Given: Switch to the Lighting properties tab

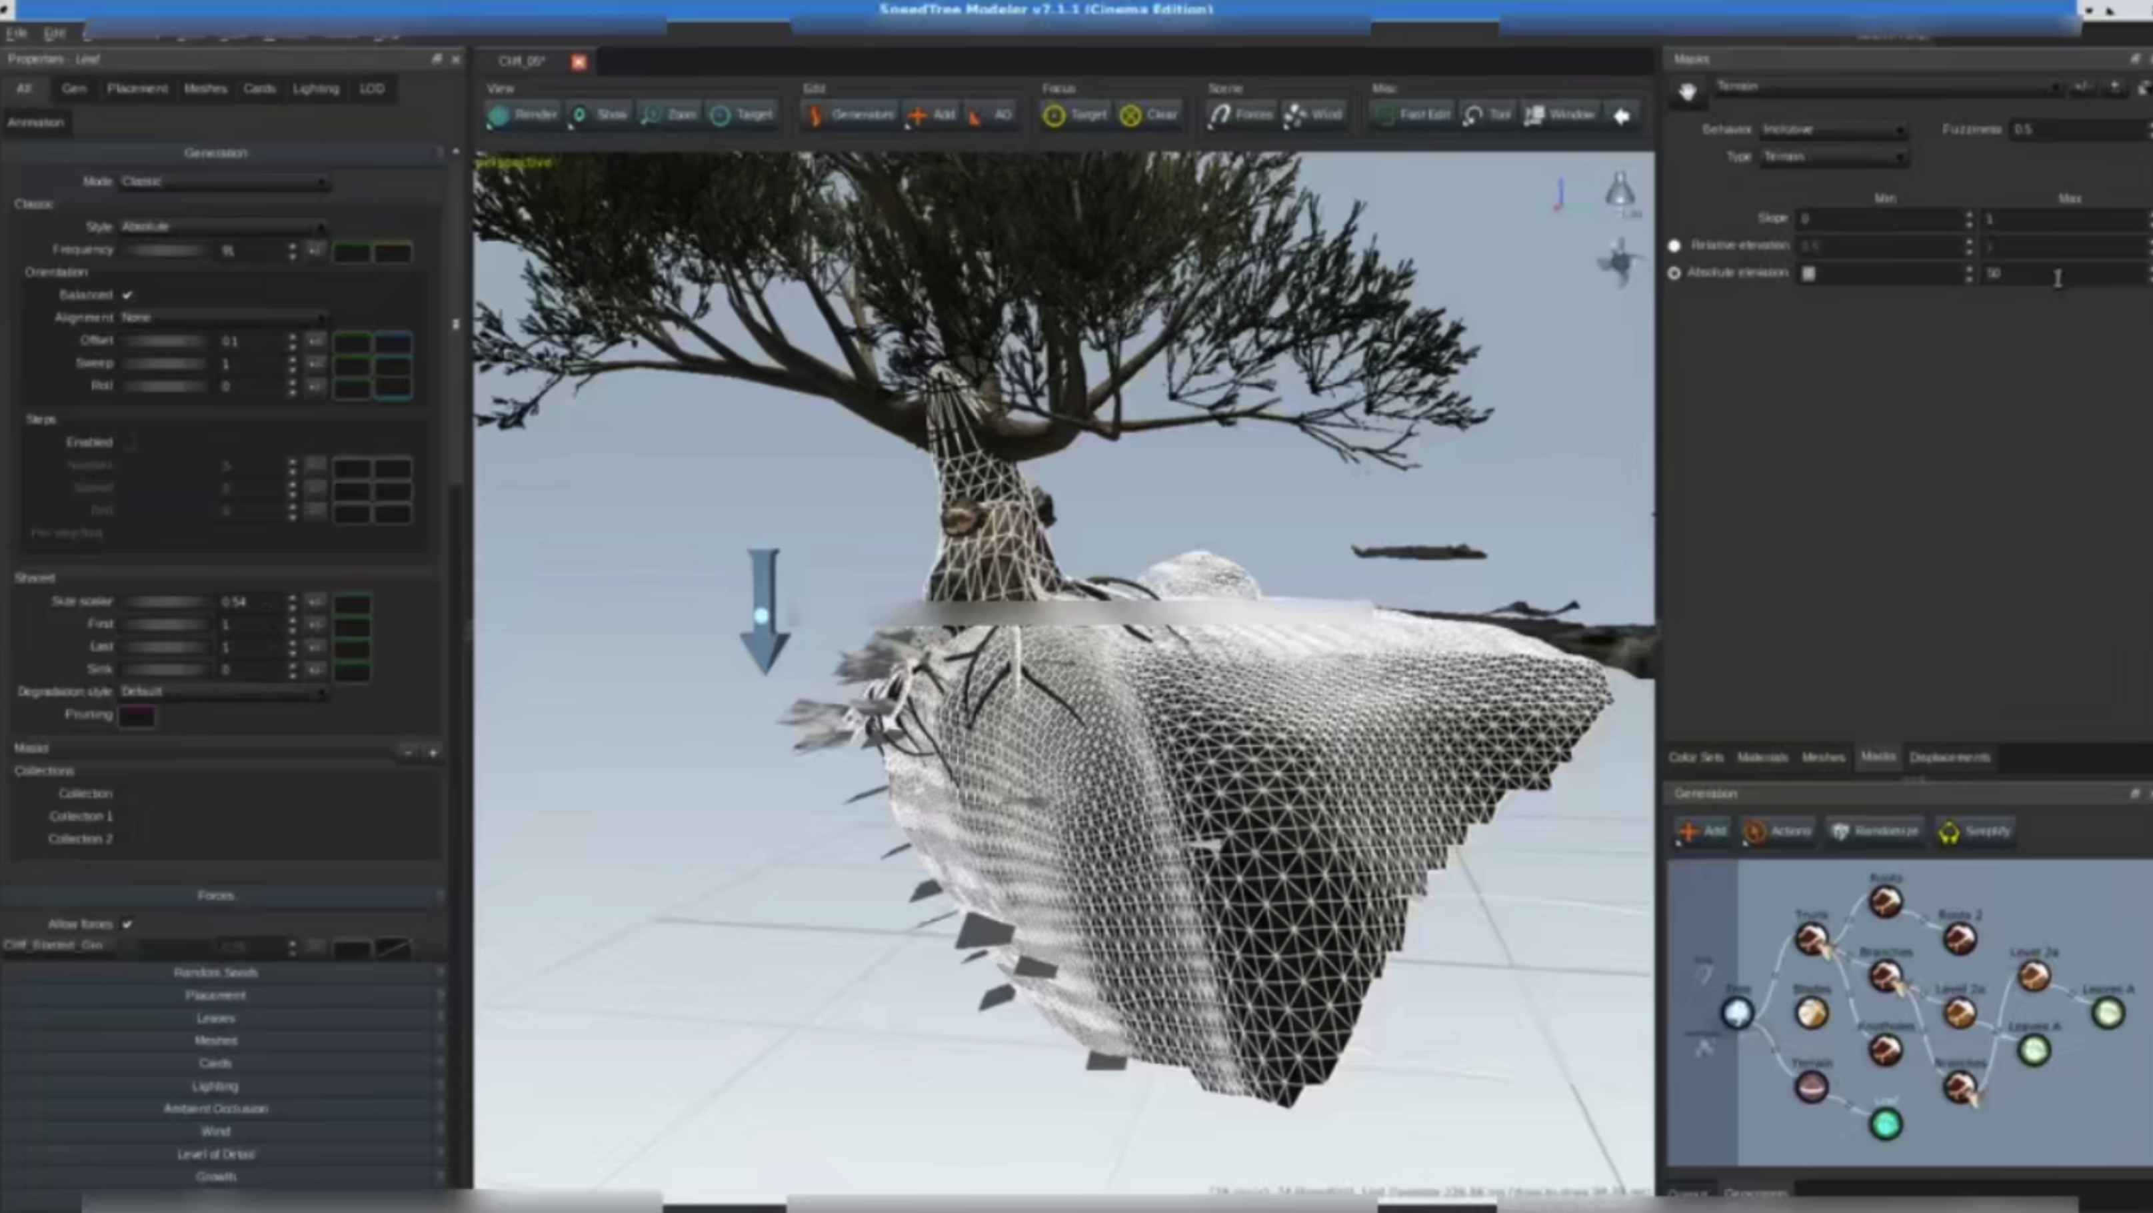Looking at the screenshot, I should tap(315, 89).
